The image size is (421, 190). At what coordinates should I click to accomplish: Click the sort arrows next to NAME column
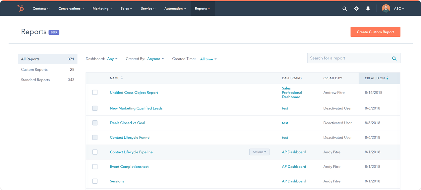122,78
